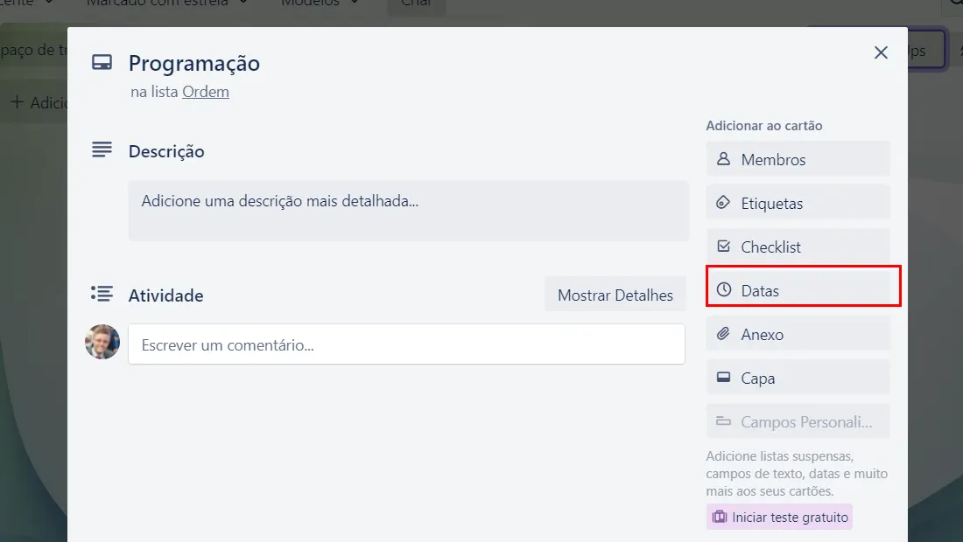Image resolution: width=963 pixels, height=542 pixels.
Task: Click the Atividade heading
Action: click(165, 295)
